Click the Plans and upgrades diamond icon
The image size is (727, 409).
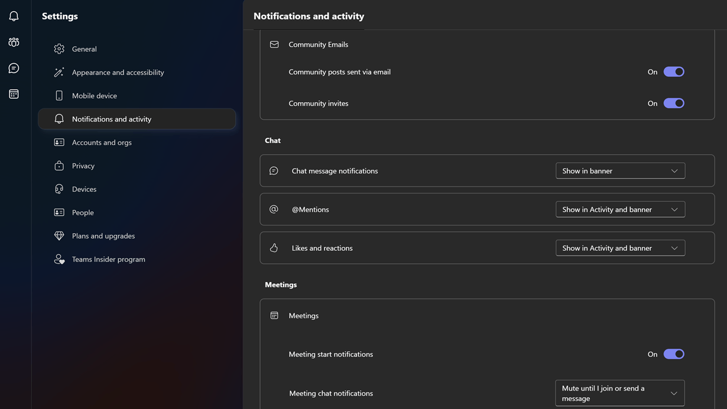(59, 235)
